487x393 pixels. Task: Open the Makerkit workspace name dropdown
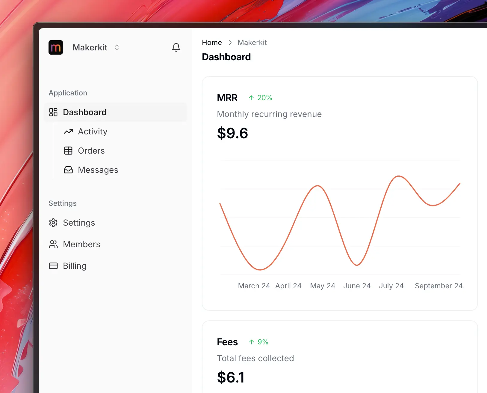90,47
